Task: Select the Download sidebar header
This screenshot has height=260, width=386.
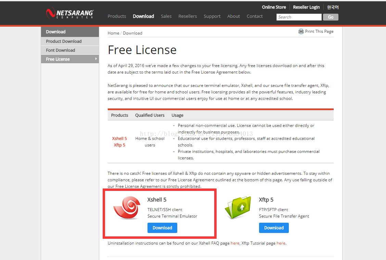Action: point(70,32)
